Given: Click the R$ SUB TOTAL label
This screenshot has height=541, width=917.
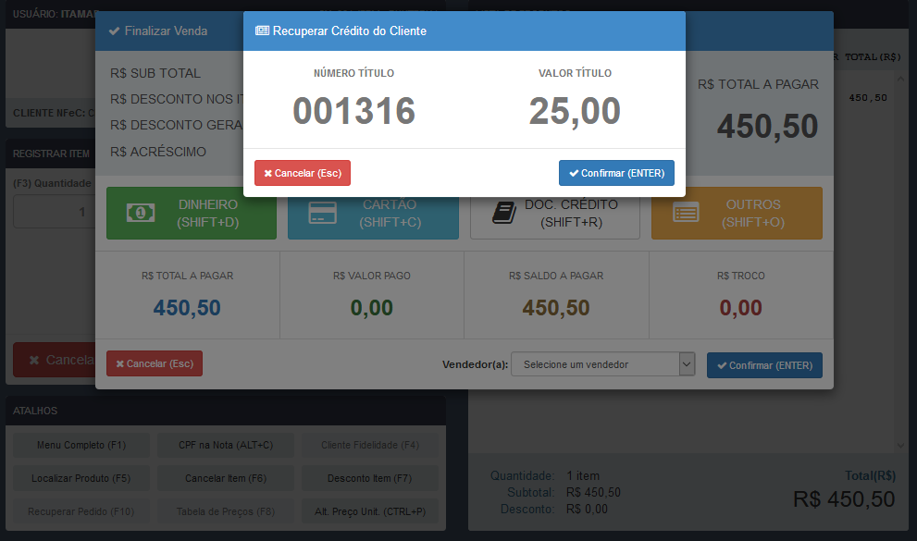Looking at the screenshot, I should click(155, 74).
